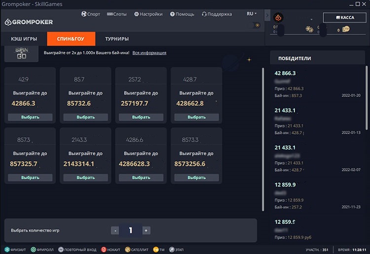The width and height of the screenshot is (370, 254).
Task: Click the Фриролл legend icon
Action: 33,250
